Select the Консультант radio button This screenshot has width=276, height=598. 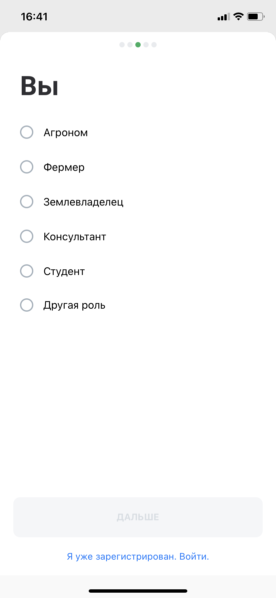click(x=27, y=236)
